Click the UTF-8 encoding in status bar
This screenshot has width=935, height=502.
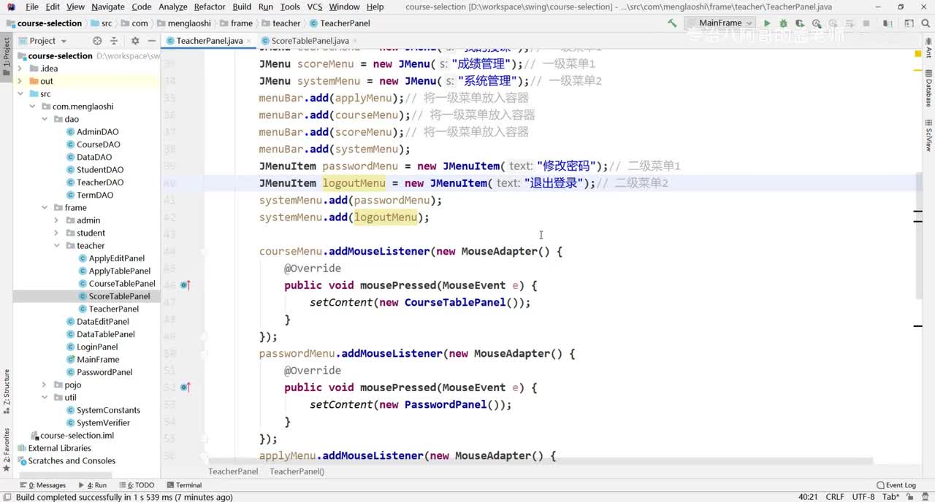[863, 497]
